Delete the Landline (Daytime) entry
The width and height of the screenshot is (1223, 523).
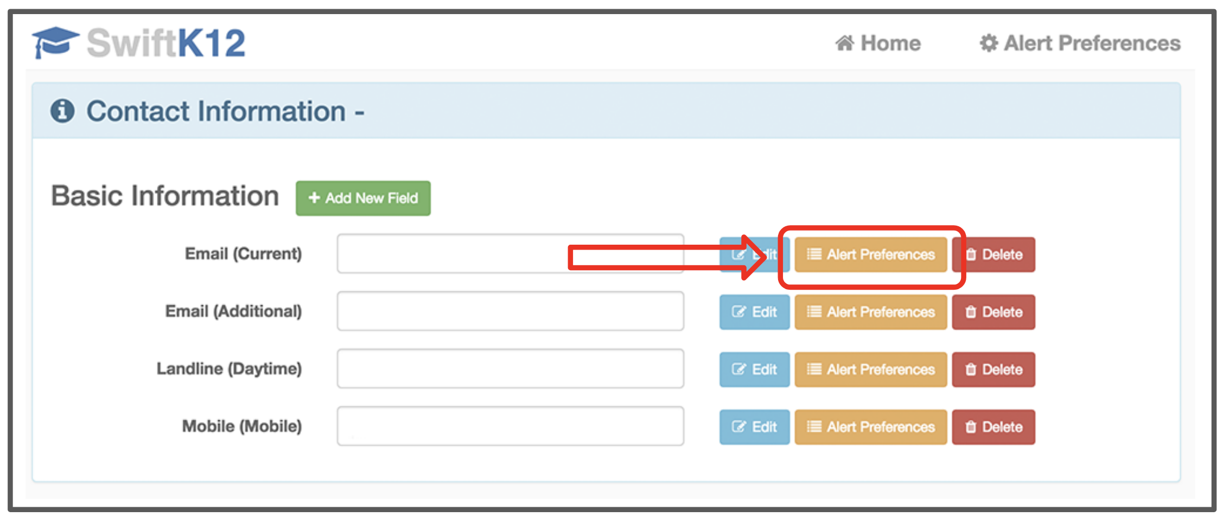pos(993,369)
